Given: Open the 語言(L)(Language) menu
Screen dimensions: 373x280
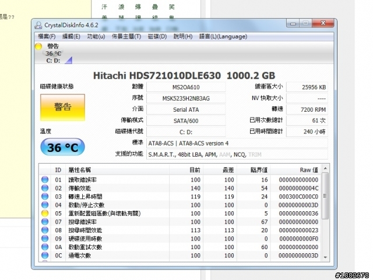Looking at the screenshot, I should [223, 37].
